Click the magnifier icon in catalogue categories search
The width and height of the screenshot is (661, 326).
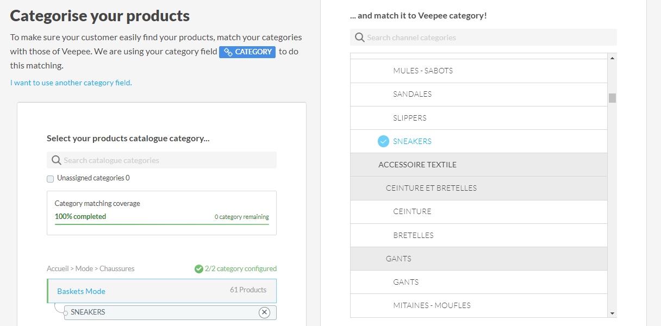click(56, 160)
